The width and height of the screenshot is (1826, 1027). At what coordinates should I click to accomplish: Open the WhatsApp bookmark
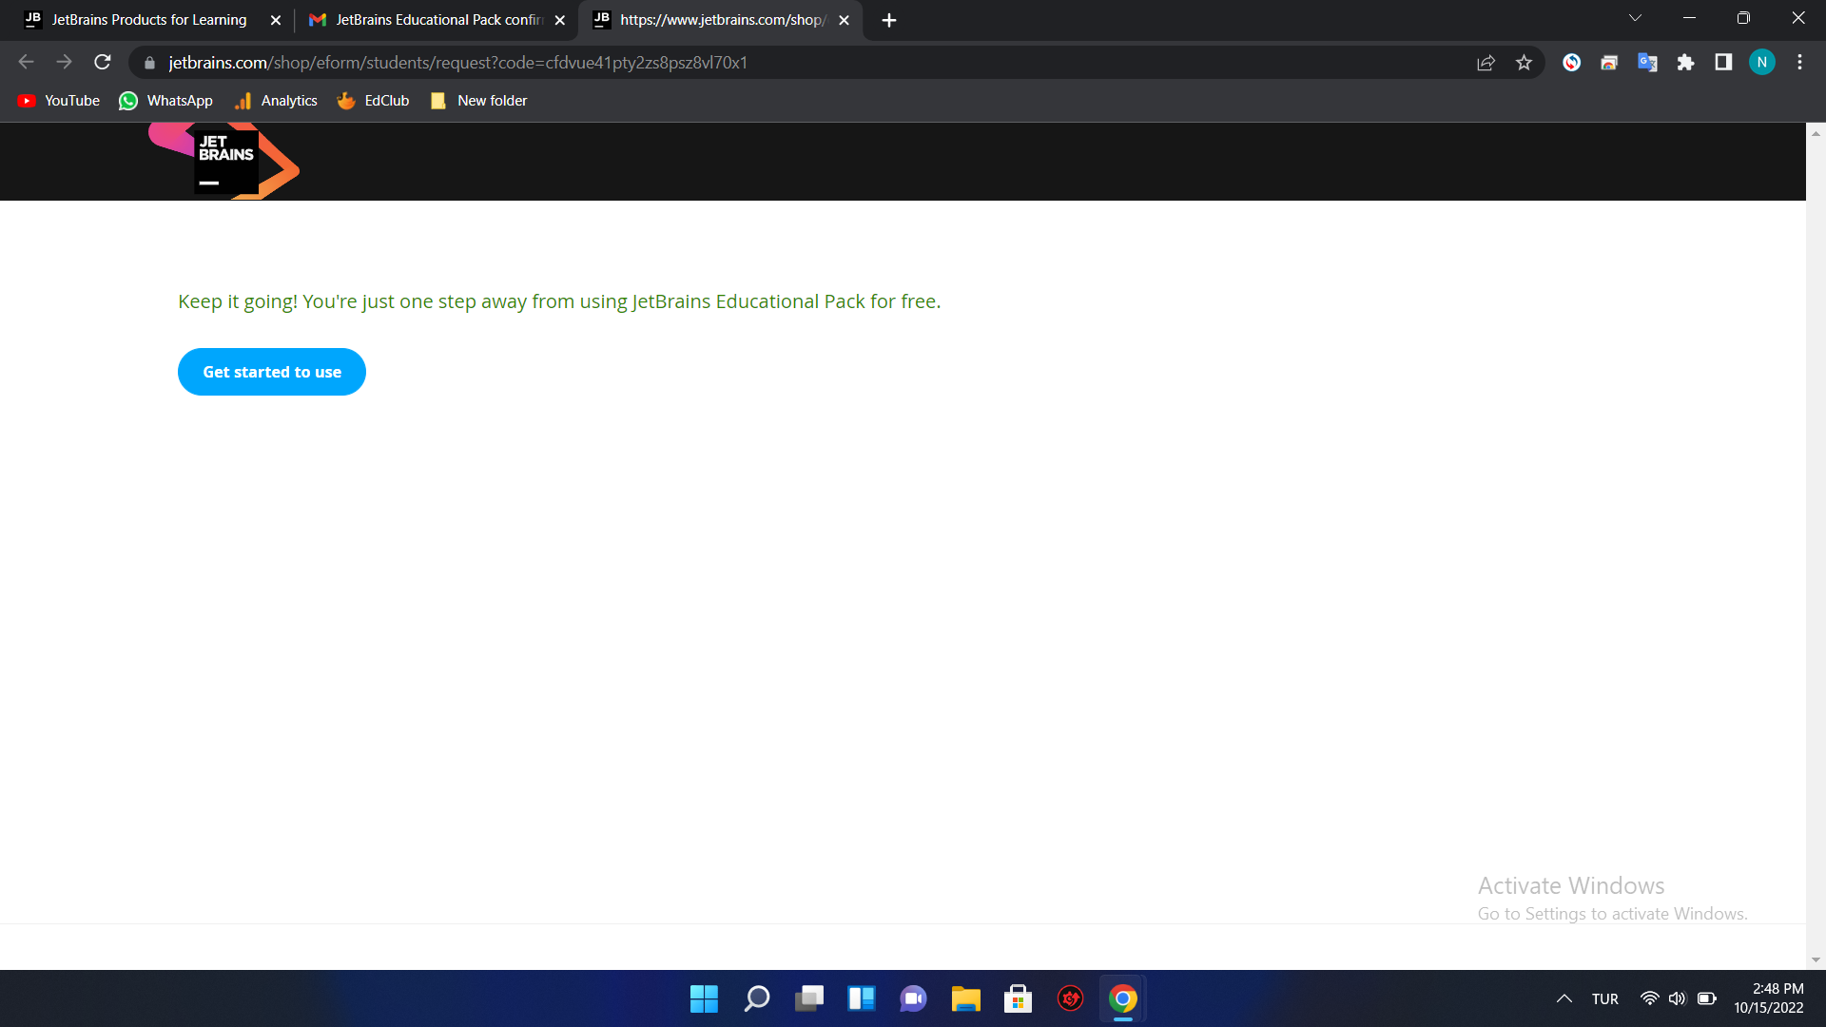(x=166, y=101)
